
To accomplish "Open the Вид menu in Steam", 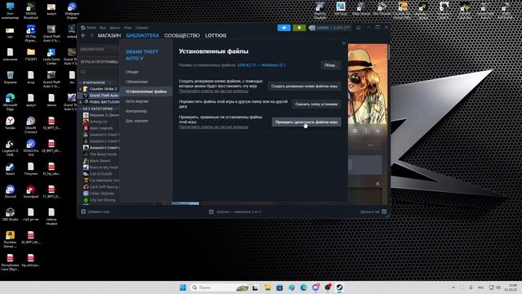I will (103, 28).
